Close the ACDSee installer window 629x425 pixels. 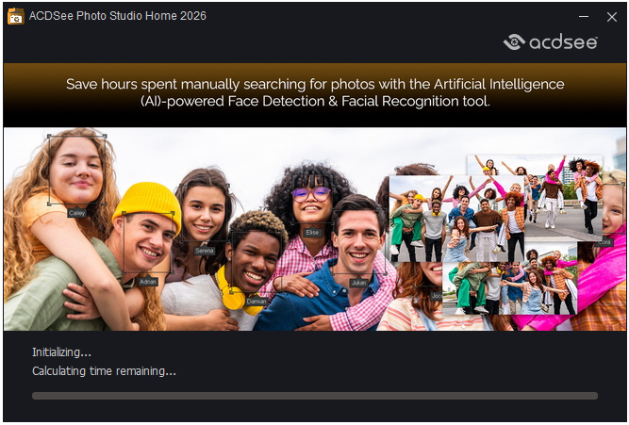(x=612, y=17)
